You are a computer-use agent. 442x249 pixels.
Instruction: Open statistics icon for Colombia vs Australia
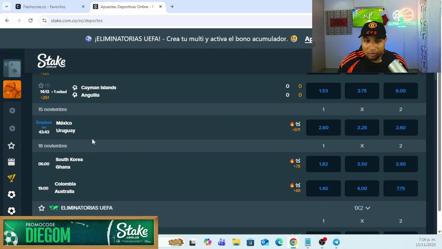(x=298, y=185)
